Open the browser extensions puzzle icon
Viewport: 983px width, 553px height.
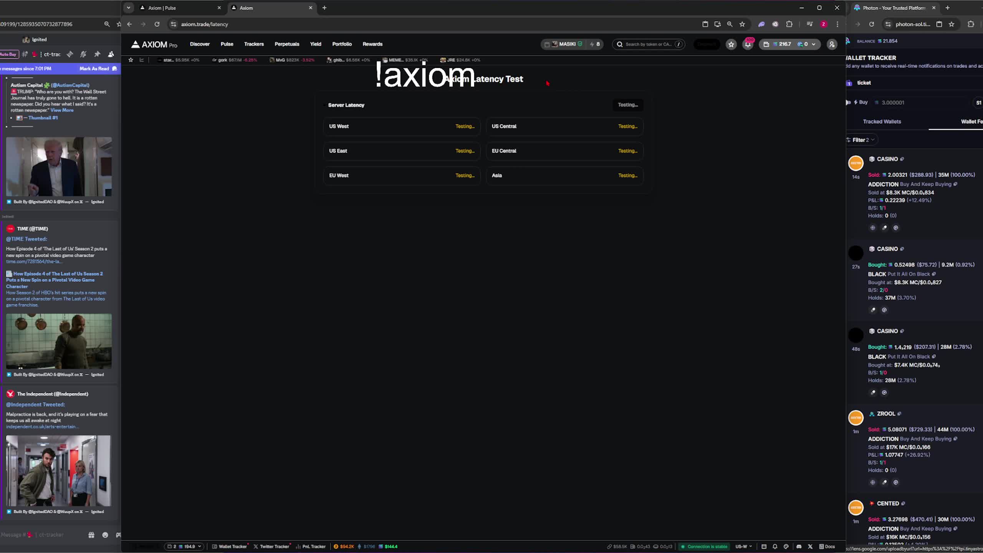tap(789, 24)
